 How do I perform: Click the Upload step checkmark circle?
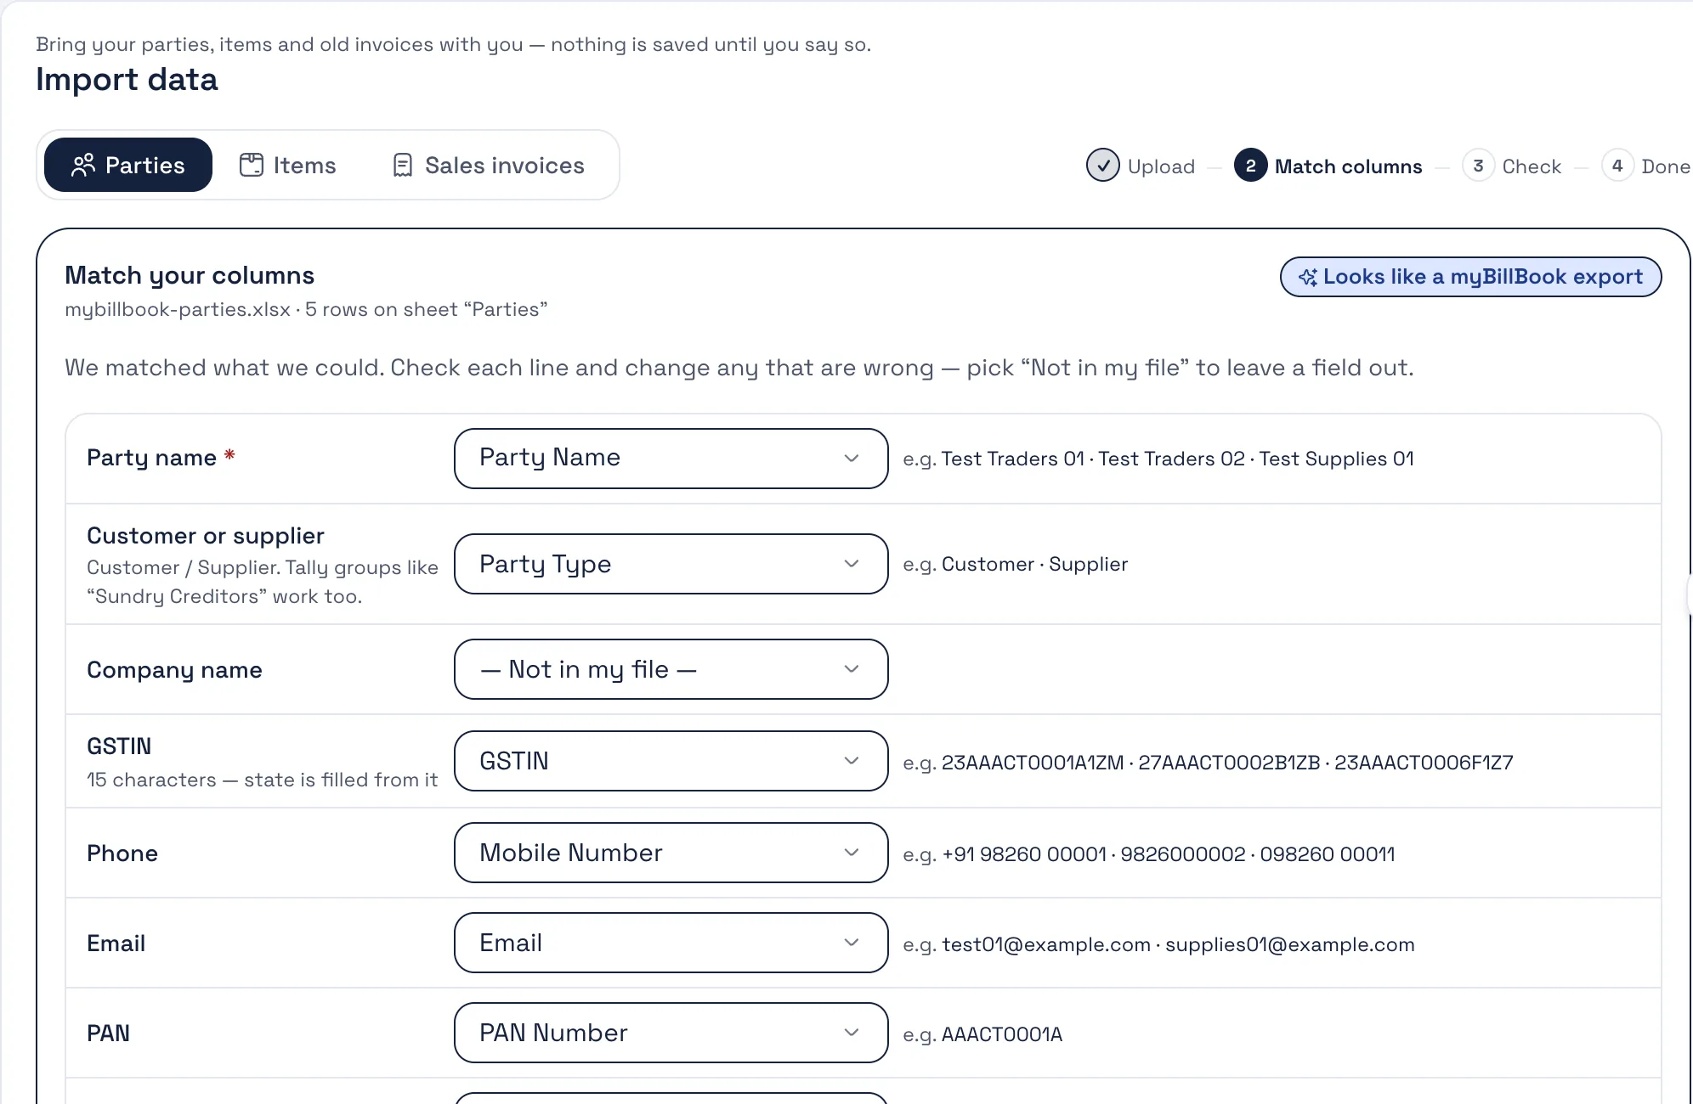pyautogui.click(x=1102, y=166)
